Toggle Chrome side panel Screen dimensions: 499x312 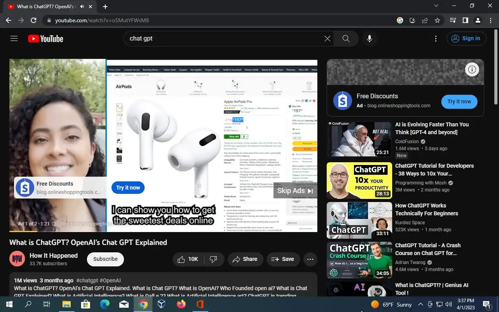(465, 20)
